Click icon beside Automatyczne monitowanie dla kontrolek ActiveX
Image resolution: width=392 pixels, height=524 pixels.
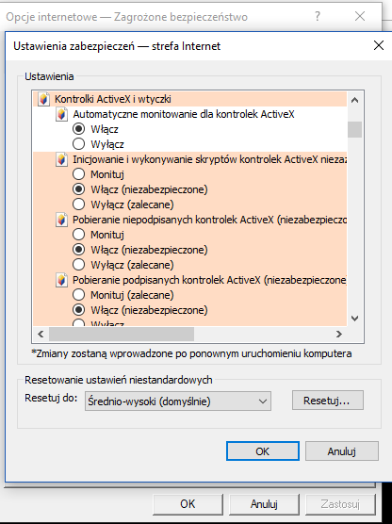[x=61, y=114]
